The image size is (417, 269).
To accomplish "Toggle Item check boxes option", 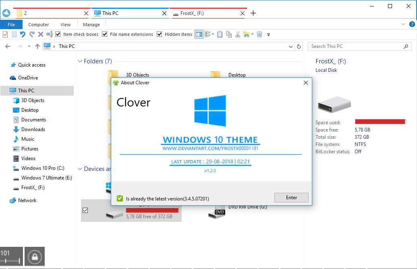I will pyautogui.click(x=58, y=34).
